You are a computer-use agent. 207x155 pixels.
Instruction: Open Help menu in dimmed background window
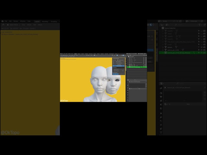29,21
